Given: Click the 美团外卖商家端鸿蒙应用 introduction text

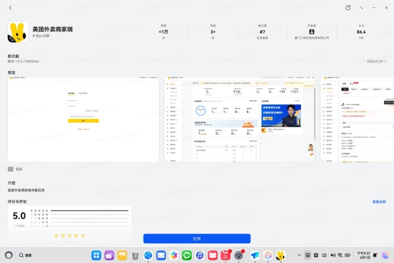Looking at the screenshot, I should (x=26, y=190).
